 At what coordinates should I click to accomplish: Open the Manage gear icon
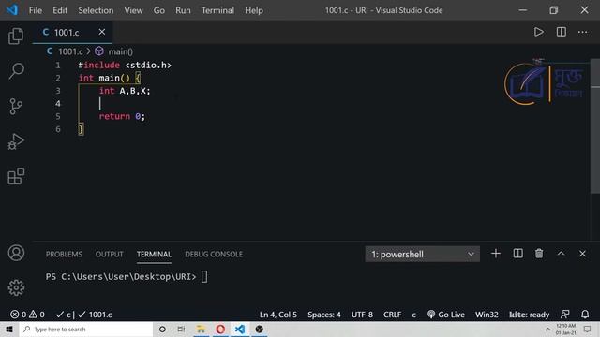[x=16, y=287]
